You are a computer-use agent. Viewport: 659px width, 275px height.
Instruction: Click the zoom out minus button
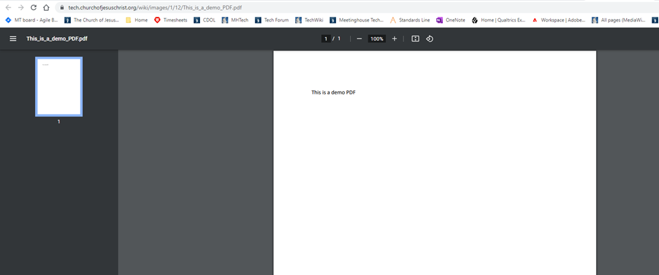[359, 39]
